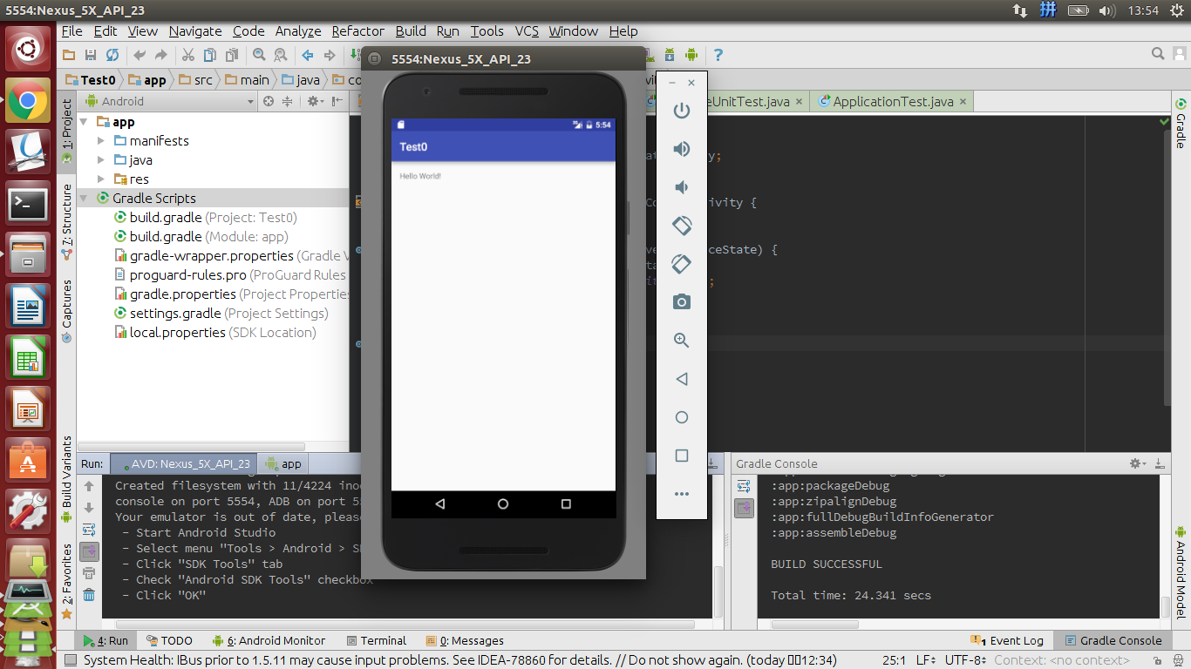The height and width of the screenshot is (669, 1191).
Task: Open the VCS menu
Action: point(527,31)
